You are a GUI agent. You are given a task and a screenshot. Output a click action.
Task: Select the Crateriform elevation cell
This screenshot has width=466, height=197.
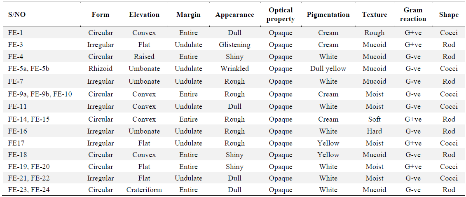(144, 190)
